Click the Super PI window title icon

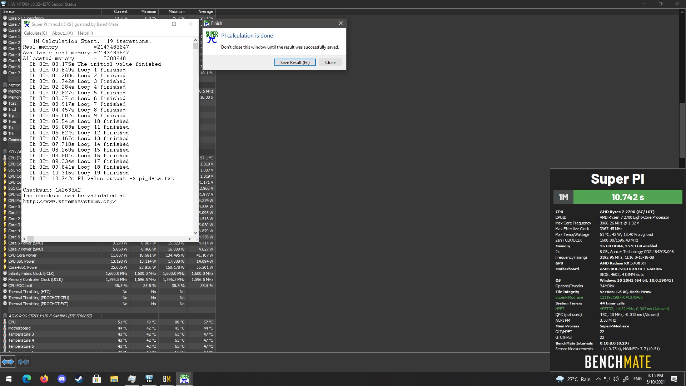coord(27,24)
